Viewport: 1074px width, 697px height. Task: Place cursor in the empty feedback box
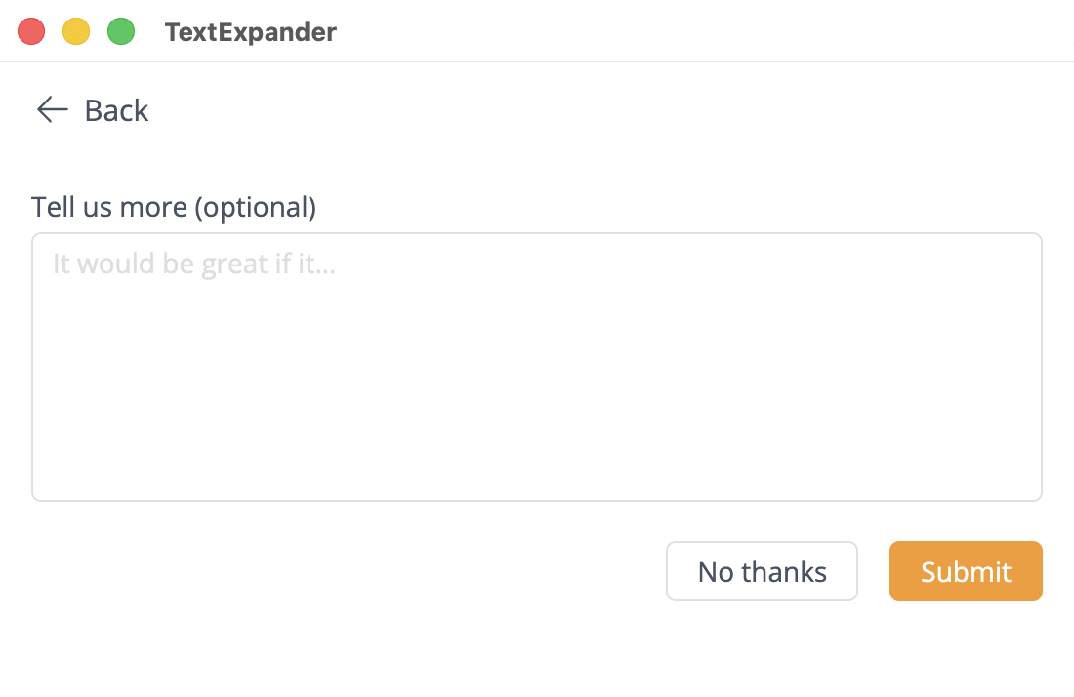537,390
